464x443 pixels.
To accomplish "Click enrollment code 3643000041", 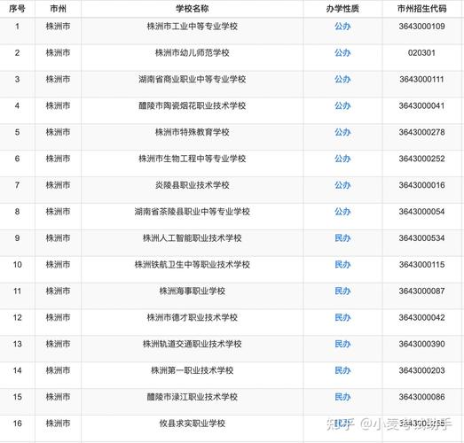I will [x=421, y=105].
